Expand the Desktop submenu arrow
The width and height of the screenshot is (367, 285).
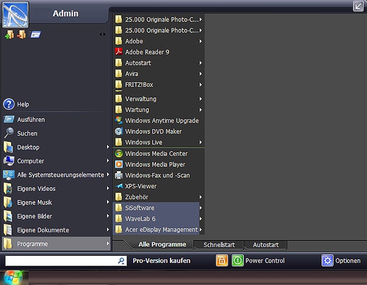point(108,147)
